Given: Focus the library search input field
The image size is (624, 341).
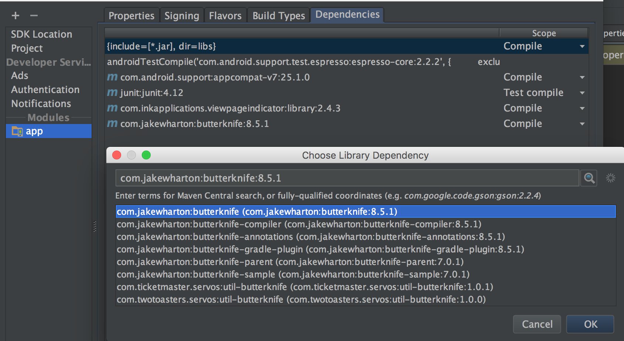Looking at the screenshot, I should [347, 178].
